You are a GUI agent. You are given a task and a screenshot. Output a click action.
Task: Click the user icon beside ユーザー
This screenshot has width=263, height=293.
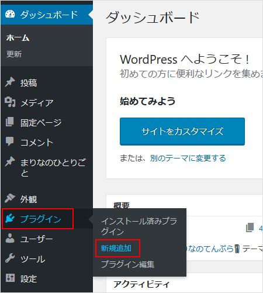[10, 238]
